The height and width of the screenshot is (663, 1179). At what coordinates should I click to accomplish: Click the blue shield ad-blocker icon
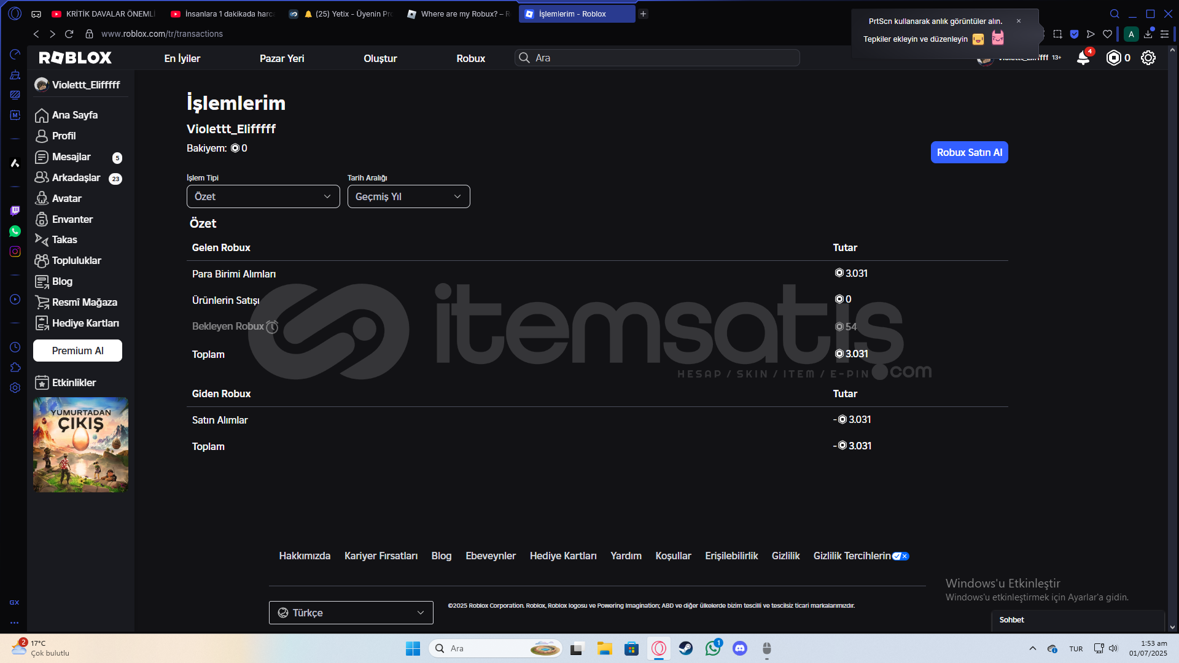pos(1074,34)
